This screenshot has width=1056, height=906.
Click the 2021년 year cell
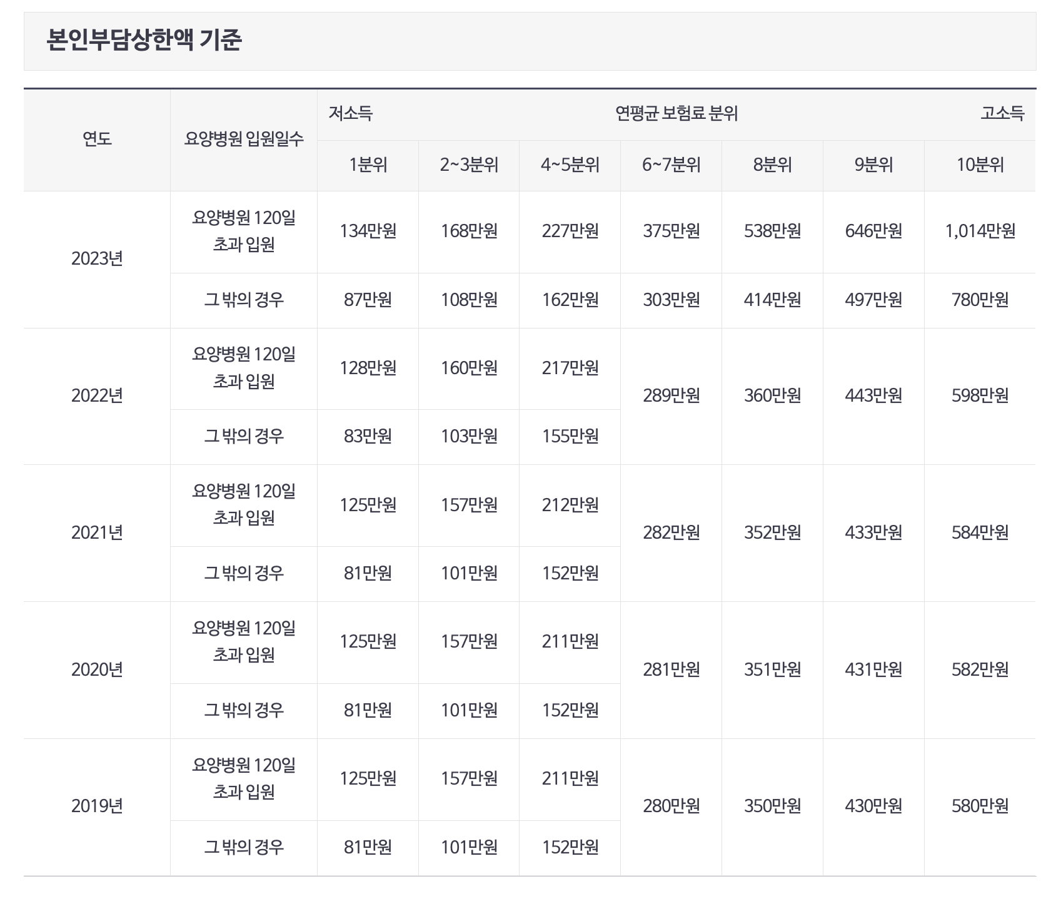97,532
